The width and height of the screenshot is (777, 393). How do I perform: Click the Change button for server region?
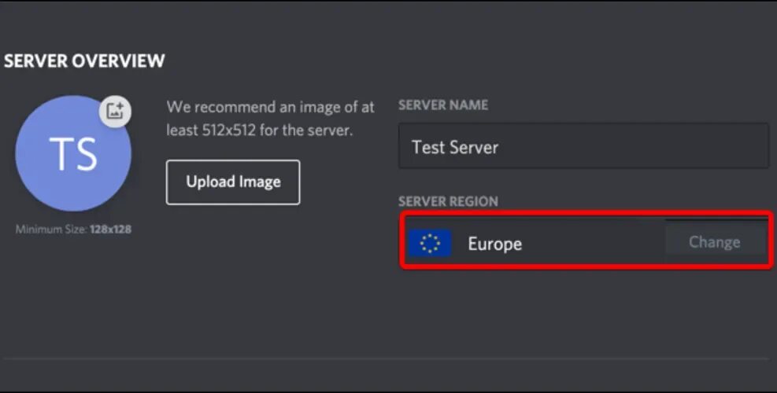[x=714, y=243]
